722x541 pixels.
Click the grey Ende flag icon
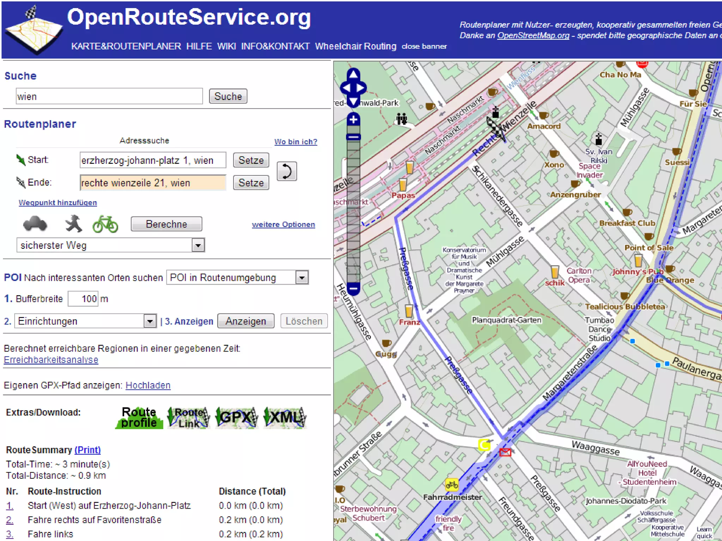tap(21, 182)
